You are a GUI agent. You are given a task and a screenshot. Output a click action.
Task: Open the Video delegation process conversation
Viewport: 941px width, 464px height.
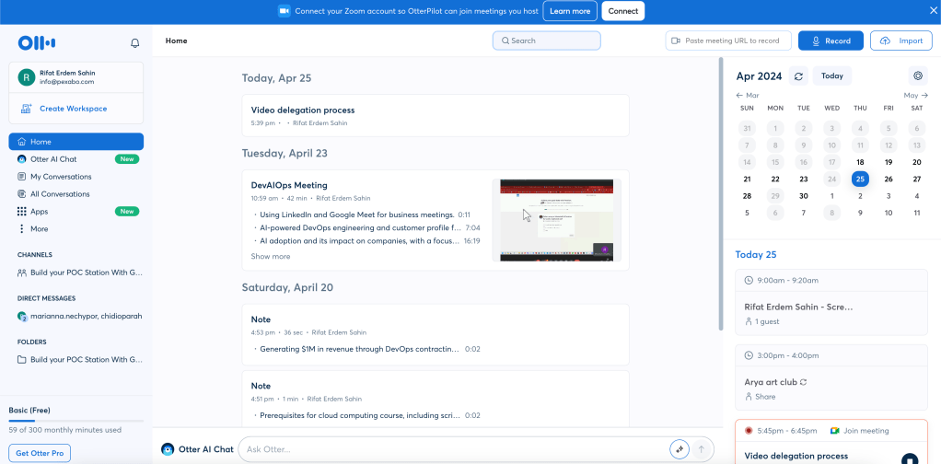[436, 115]
